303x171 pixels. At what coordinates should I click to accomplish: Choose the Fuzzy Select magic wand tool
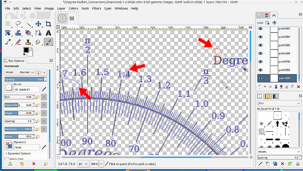[x=28, y=24]
